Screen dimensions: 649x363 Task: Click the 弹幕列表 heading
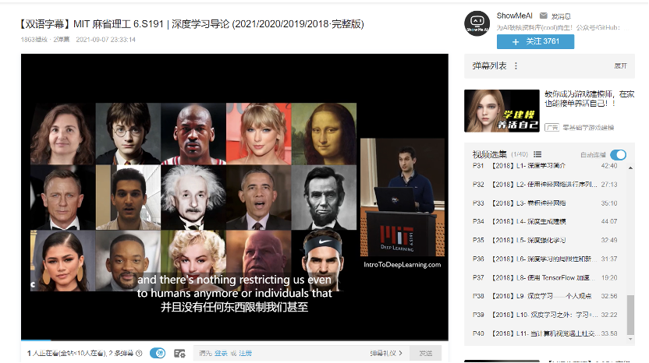pos(489,65)
